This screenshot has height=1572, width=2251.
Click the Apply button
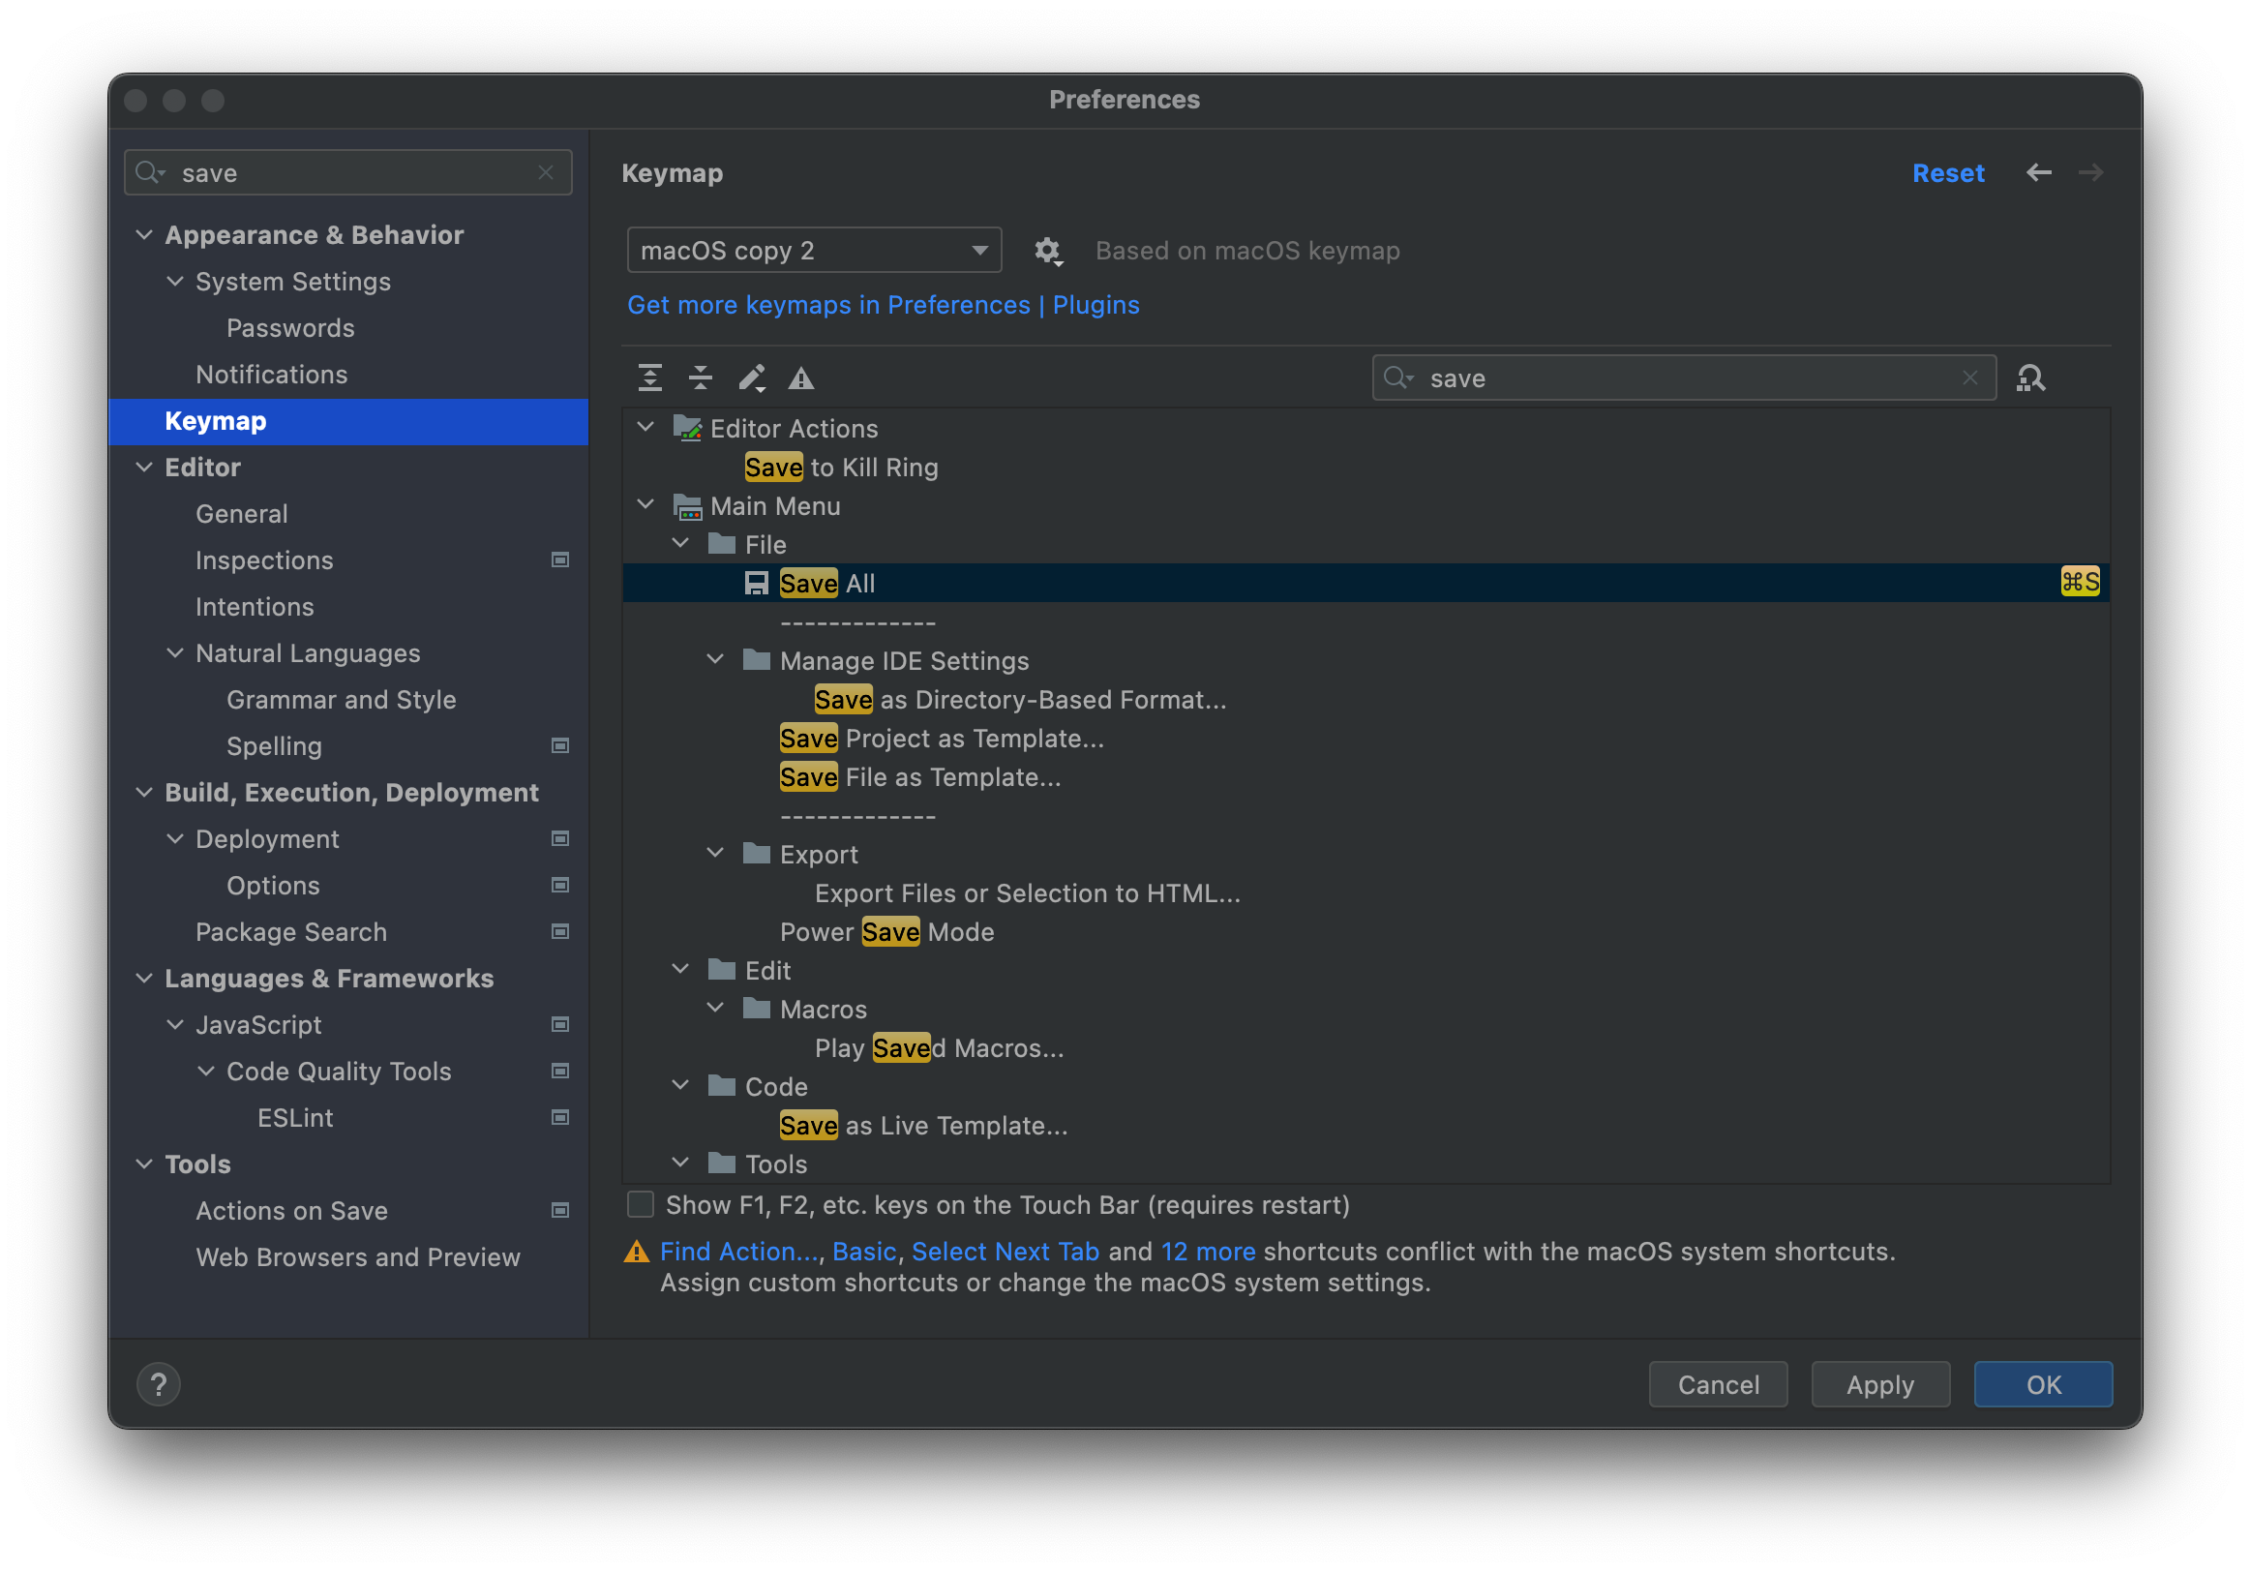pyautogui.click(x=1878, y=1383)
